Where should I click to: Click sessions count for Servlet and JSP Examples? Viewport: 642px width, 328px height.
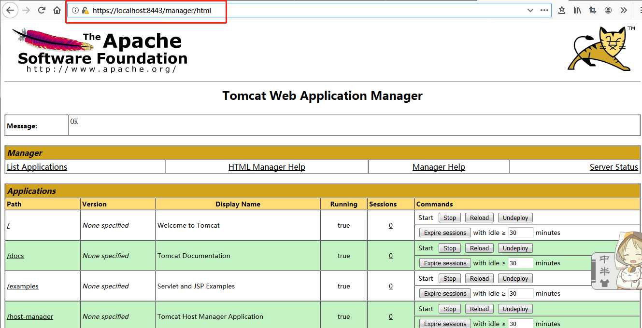click(391, 286)
